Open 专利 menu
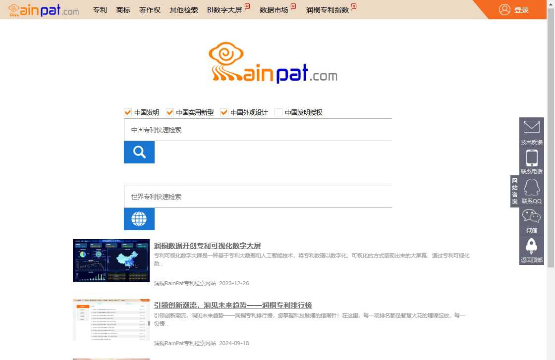The width and height of the screenshot is (555, 360). 100,10
